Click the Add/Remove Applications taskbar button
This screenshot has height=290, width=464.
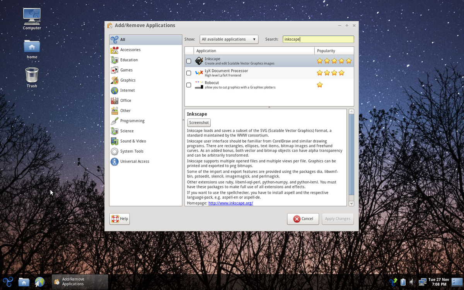[80, 282]
